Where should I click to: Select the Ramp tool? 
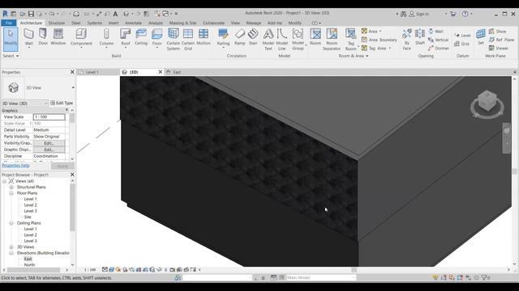[x=240, y=37]
